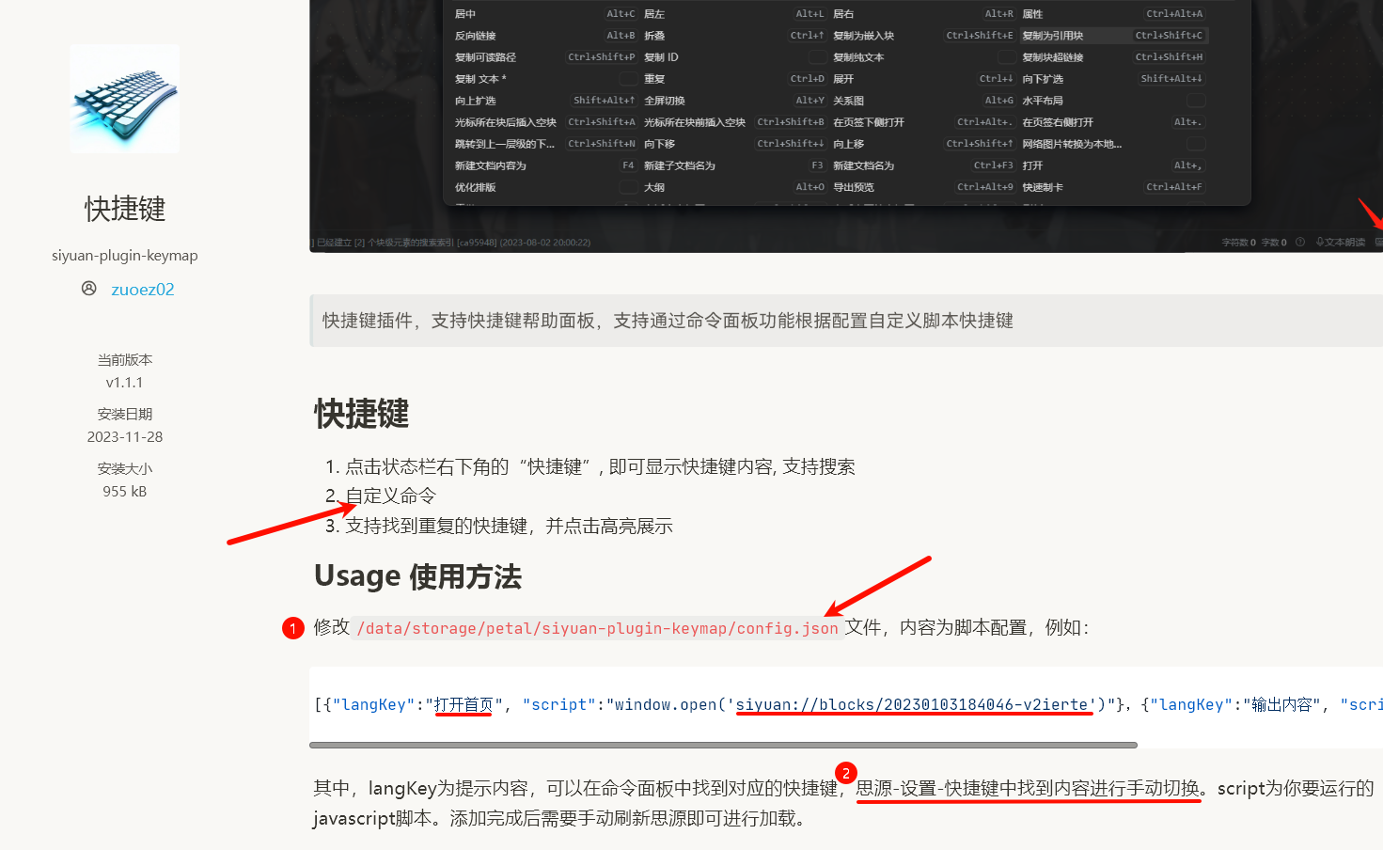Image resolution: width=1383 pixels, height=850 pixels.
Task: Click the Usage 使用方法 heading
Action: pyautogui.click(x=417, y=576)
